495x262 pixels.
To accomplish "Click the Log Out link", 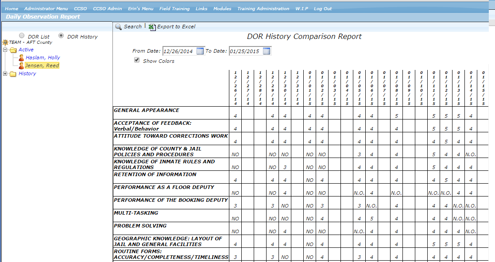I will click(322, 9).
